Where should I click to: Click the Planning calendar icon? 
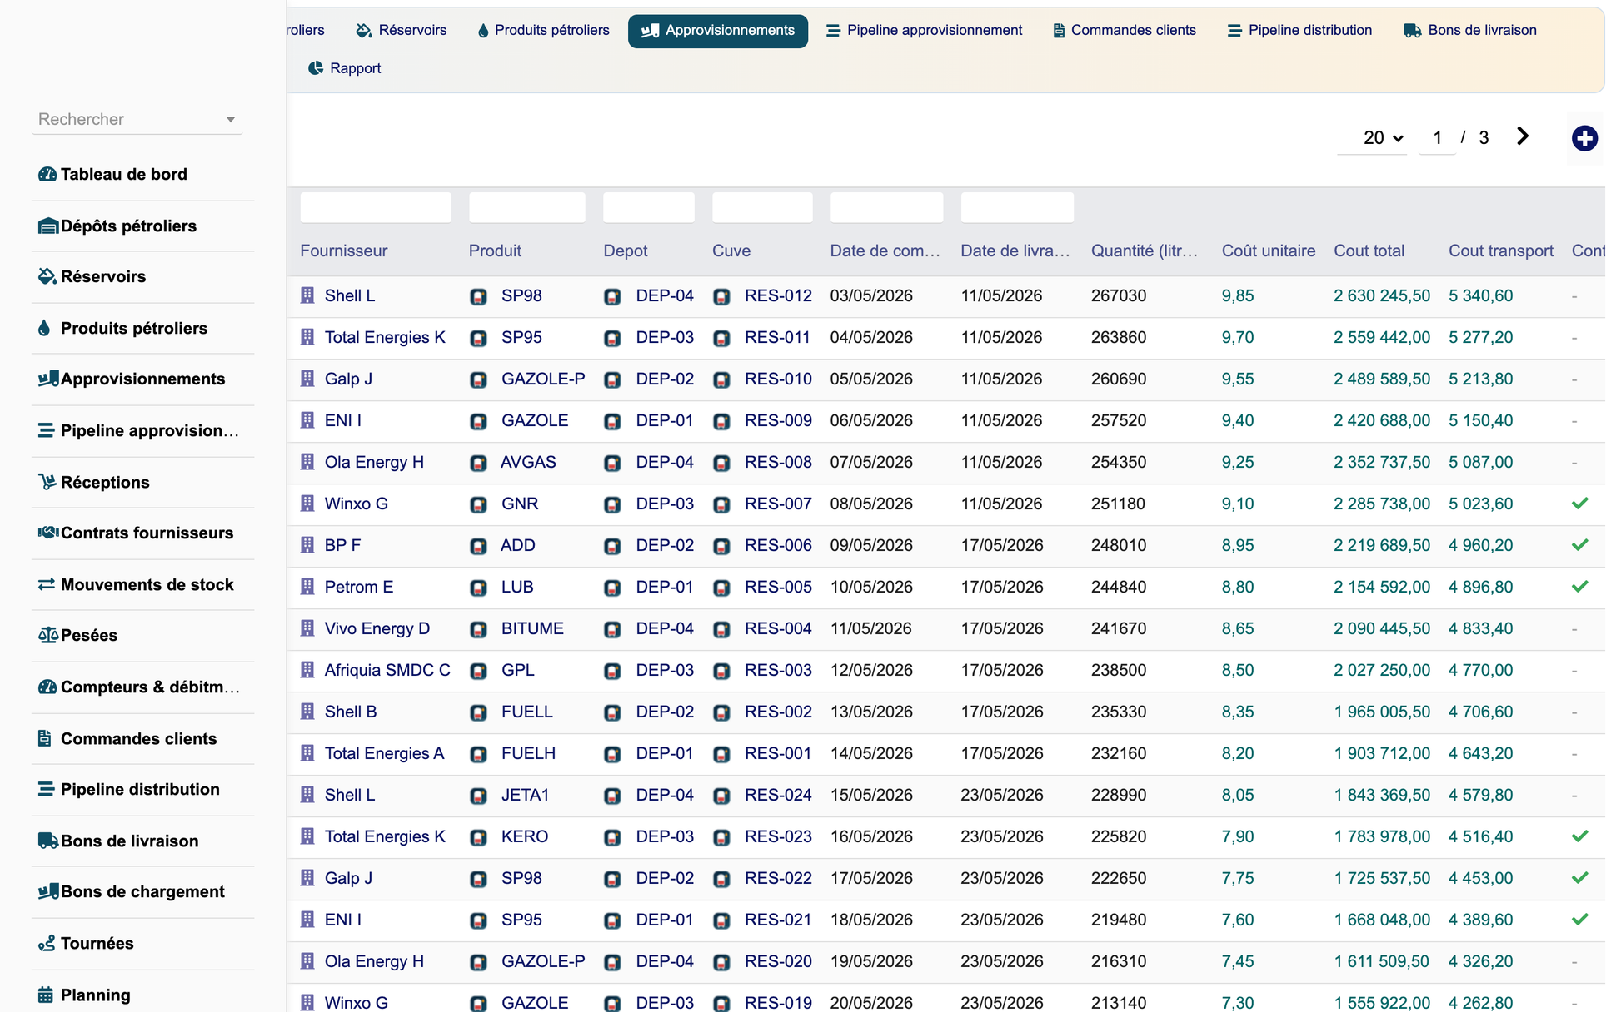pos(45,995)
